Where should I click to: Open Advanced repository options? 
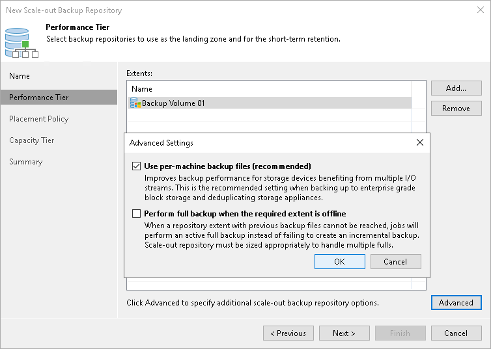[456, 302]
